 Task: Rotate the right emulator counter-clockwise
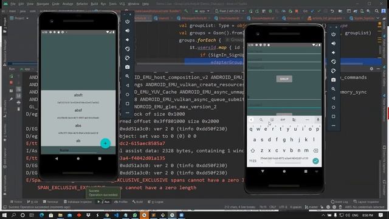pos(334,61)
